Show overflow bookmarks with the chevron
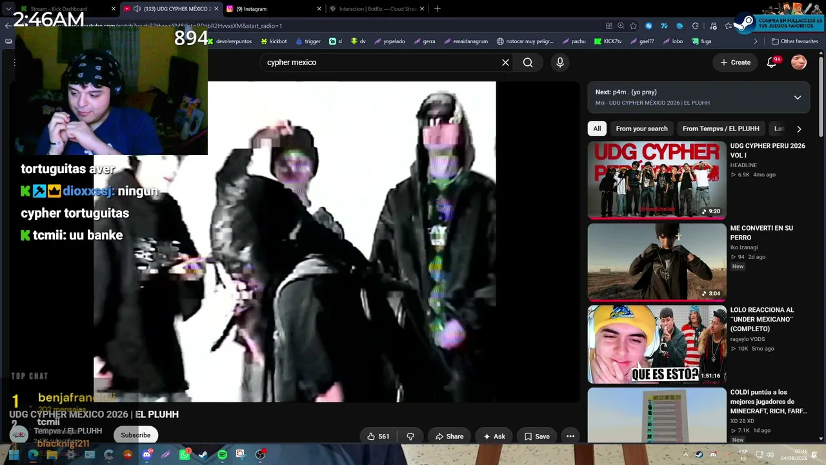This screenshot has height=465, width=826. click(756, 41)
